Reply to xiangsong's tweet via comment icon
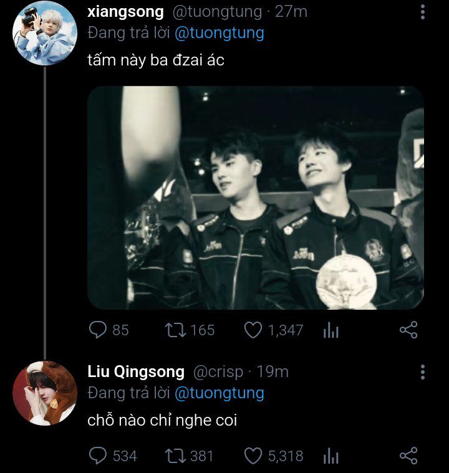 point(98,330)
